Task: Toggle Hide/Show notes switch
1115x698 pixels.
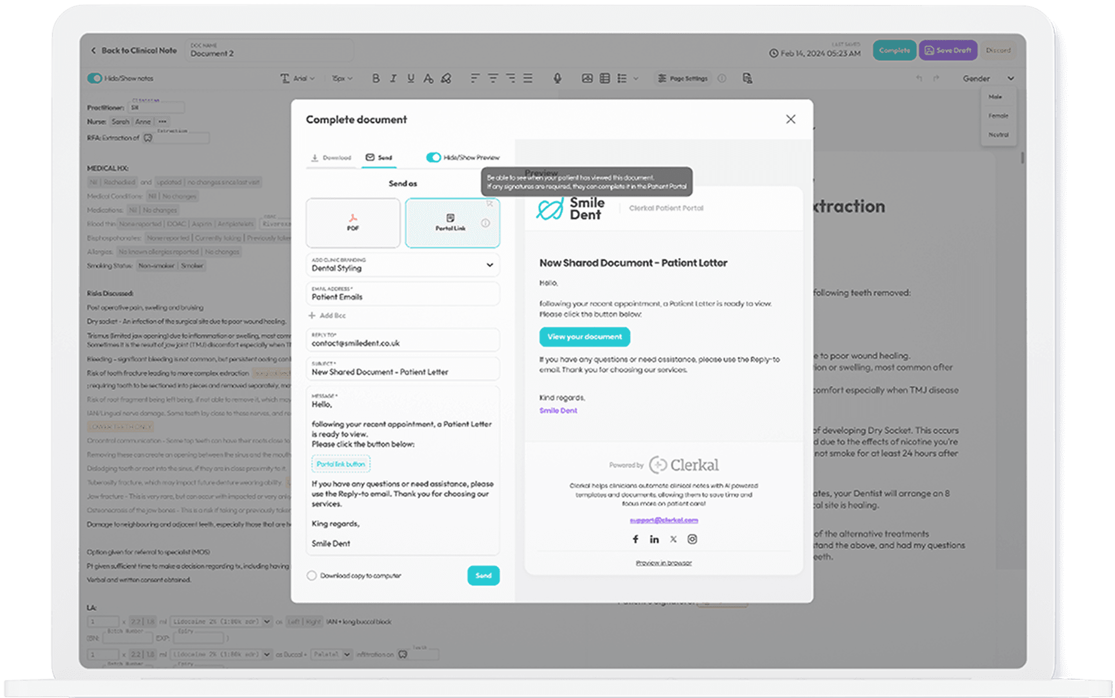Action: pos(95,78)
